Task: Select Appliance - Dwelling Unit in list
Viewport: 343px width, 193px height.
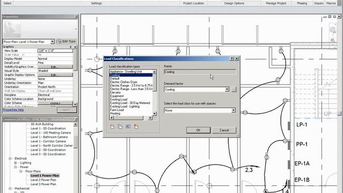Action: pyautogui.click(x=126, y=71)
